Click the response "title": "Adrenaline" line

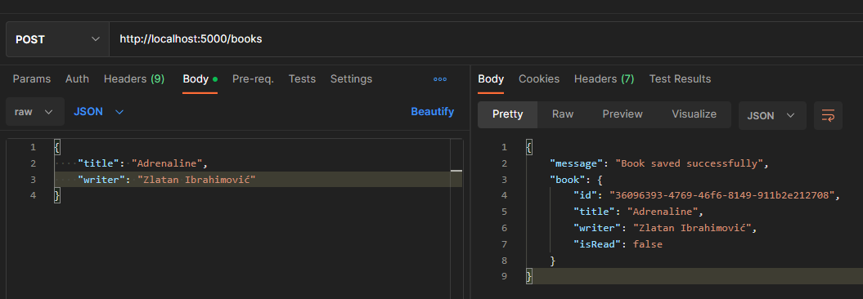tap(638, 212)
